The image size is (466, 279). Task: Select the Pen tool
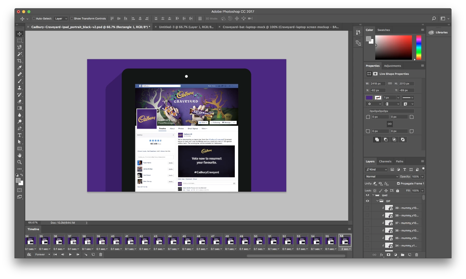click(19, 128)
